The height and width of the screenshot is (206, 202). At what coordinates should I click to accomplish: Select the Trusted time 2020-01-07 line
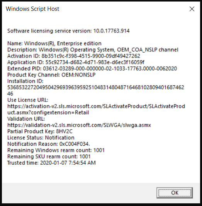point(51,163)
